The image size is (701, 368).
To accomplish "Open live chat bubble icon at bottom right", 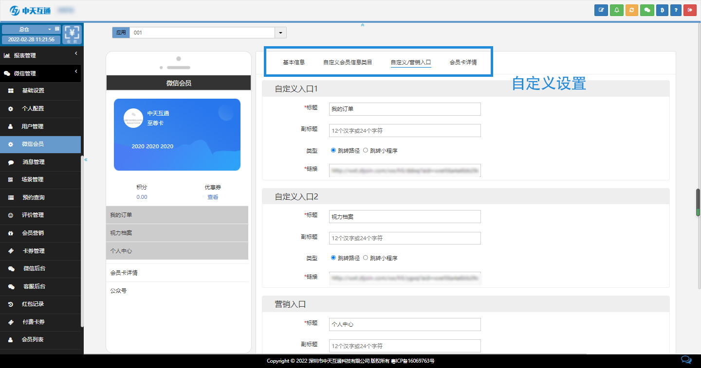I will [x=686, y=360].
